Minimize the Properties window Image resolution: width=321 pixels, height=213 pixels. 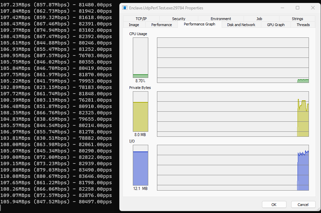click(282, 8)
